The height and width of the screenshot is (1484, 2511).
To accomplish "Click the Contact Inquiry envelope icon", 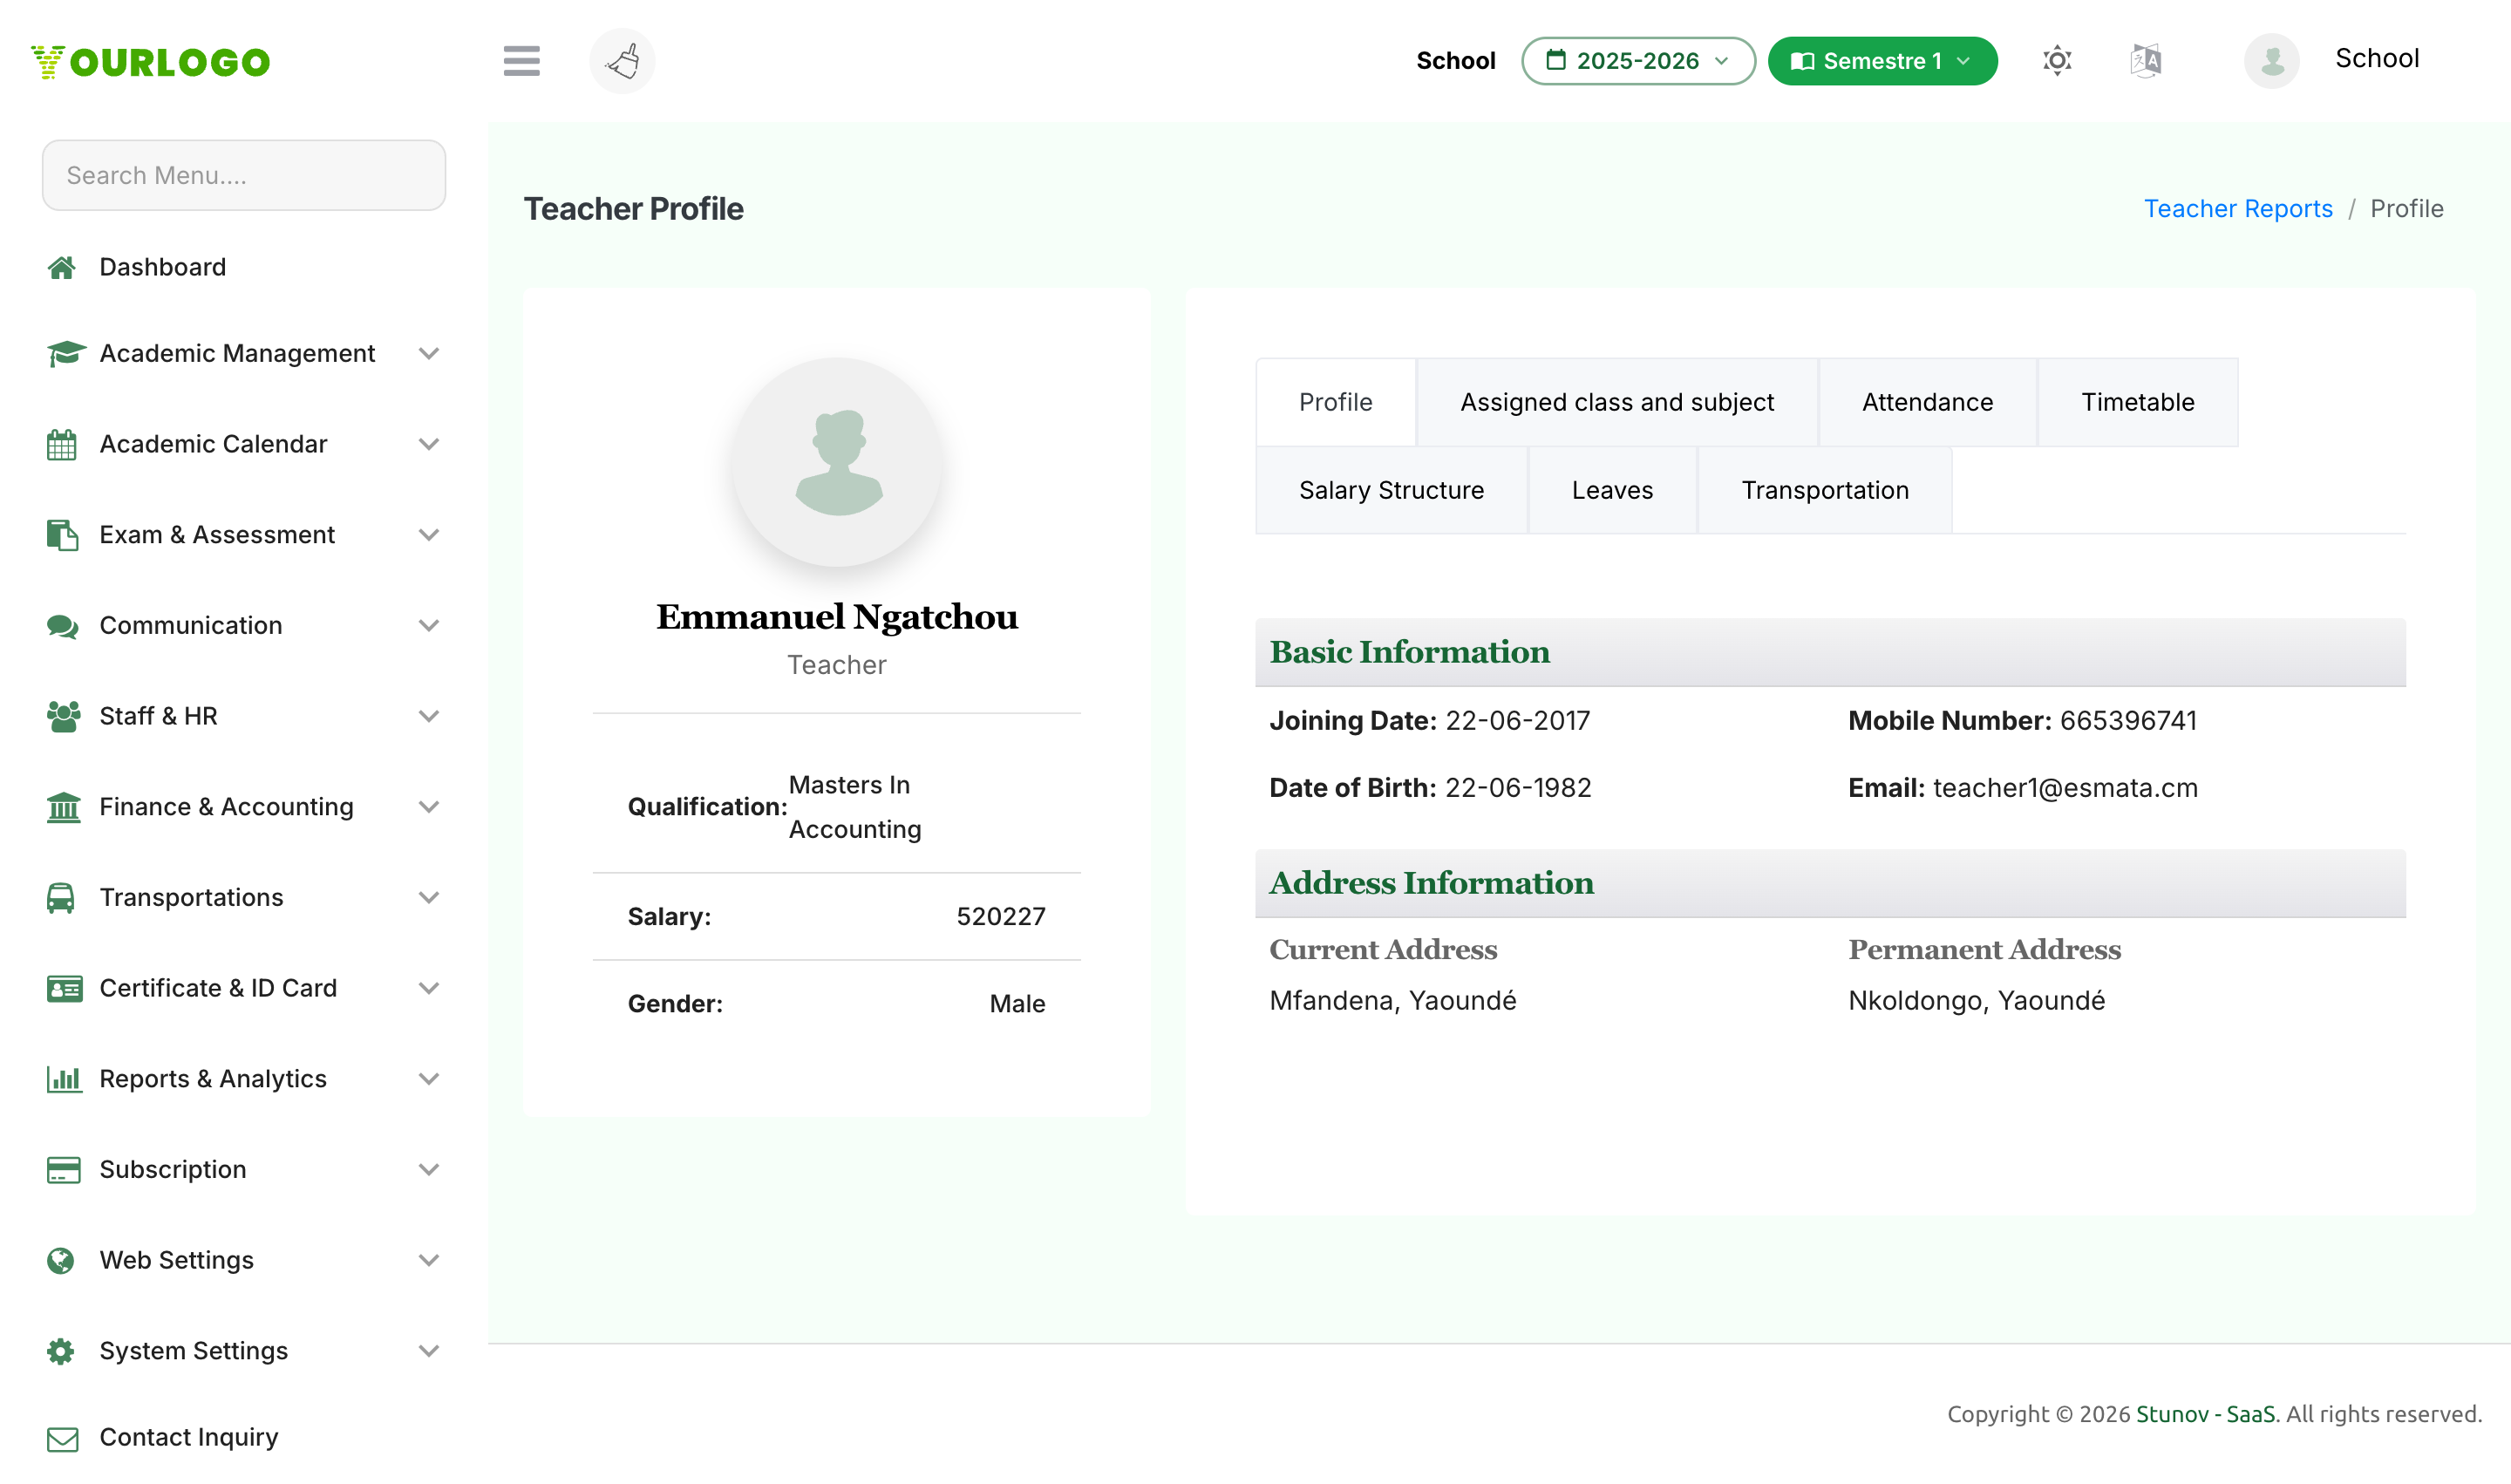I will [x=62, y=1439].
